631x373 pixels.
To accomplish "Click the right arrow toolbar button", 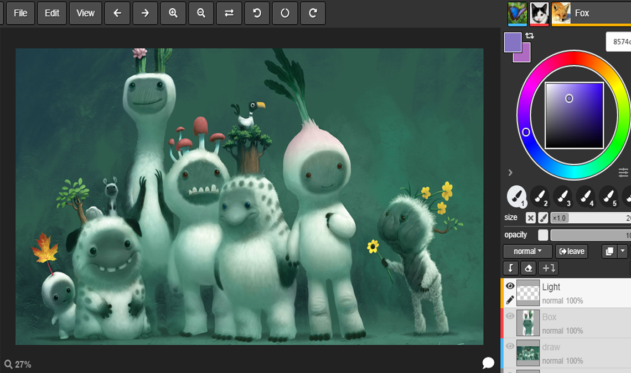I will 145,13.
